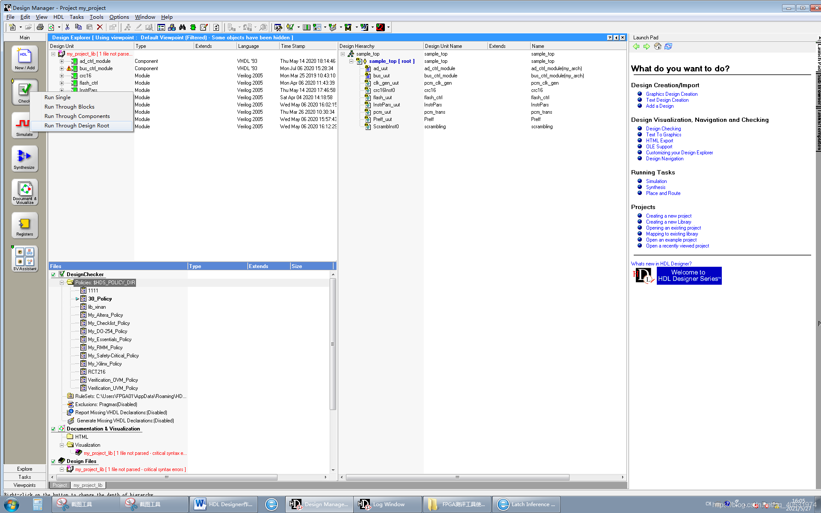Screen dimensions: 821x513
Task: Choose Run Through Design Root
Action: pyautogui.click(x=77, y=126)
